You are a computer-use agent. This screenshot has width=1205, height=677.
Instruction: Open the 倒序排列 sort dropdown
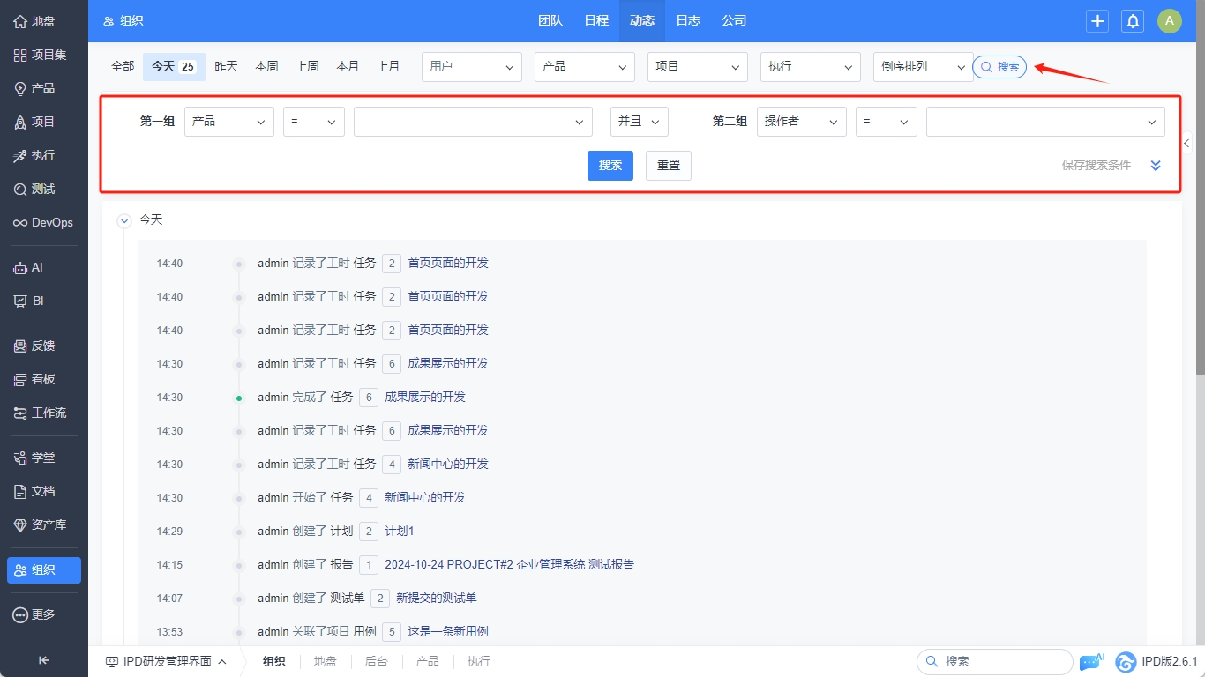(922, 67)
